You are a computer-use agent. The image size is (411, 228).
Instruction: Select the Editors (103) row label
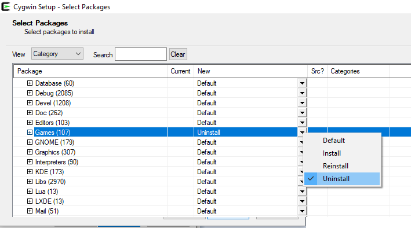52,123
